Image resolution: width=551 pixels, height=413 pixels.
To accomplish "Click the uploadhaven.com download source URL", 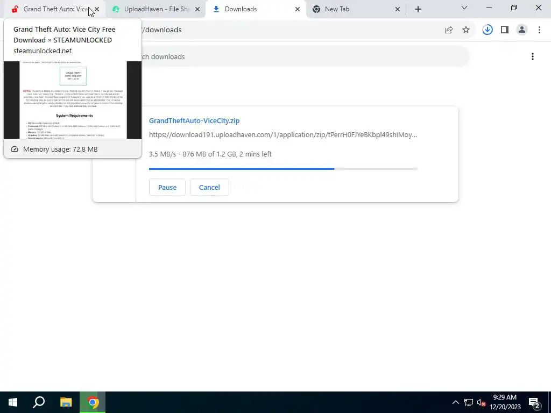I will (283, 135).
